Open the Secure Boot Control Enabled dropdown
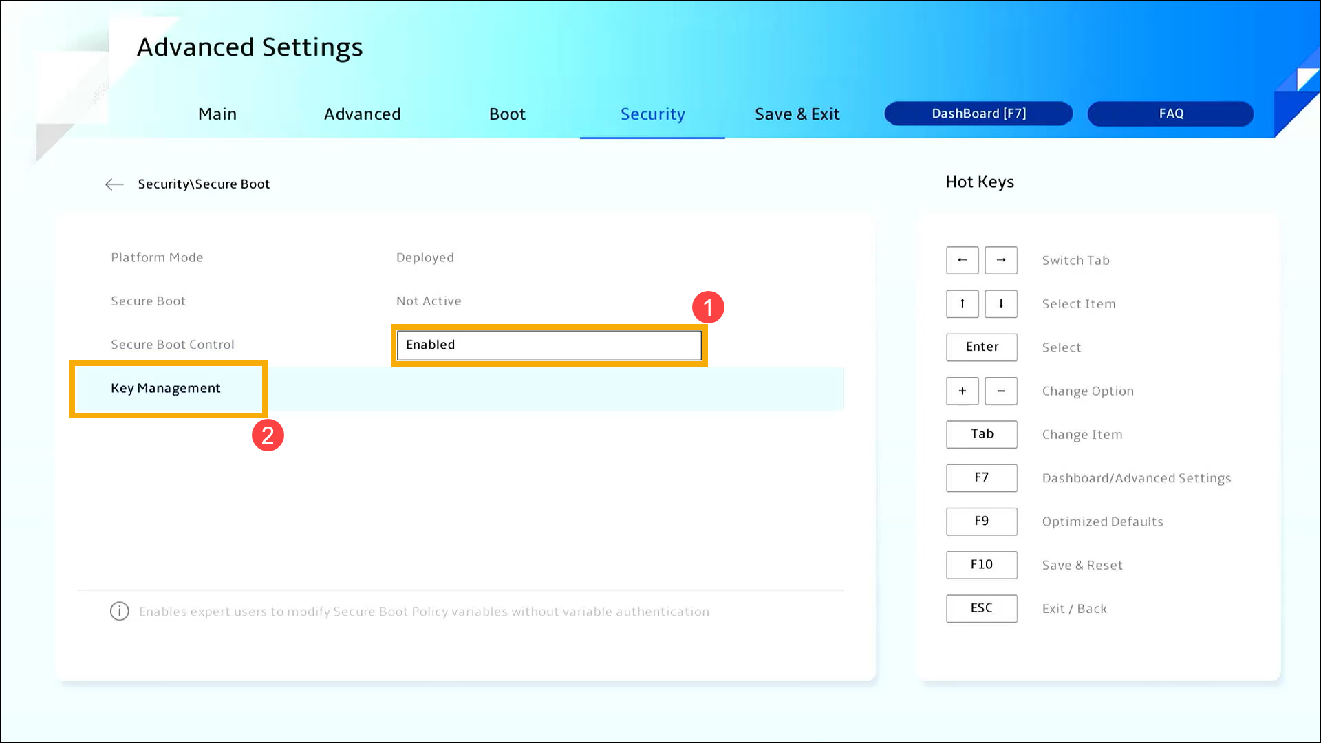 click(x=549, y=345)
